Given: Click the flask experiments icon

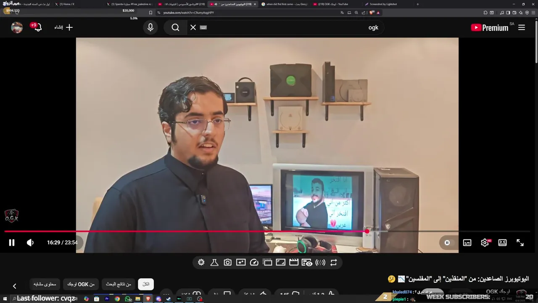Looking at the screenshot, I should tap(214, 263).
